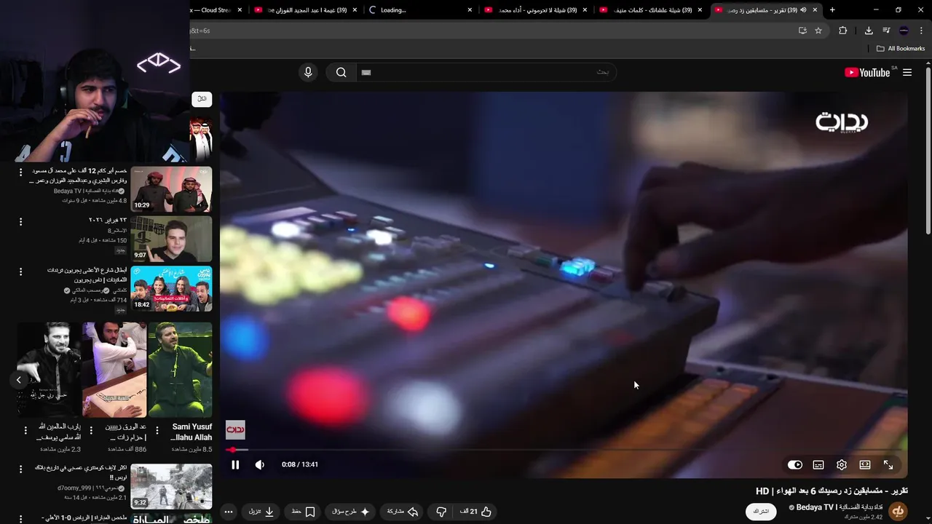Focus the YouTube search field
932x524 pixels.
tap(486, 72)
